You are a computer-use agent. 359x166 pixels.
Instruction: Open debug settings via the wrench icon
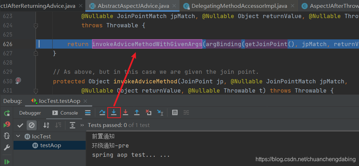tap(7, 148)
